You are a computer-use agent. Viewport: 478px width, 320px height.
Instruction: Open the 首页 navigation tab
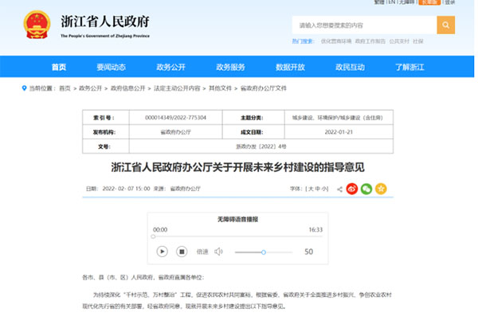(59, 67)
